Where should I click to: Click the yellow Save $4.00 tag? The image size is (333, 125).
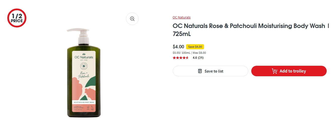[195, 47]
